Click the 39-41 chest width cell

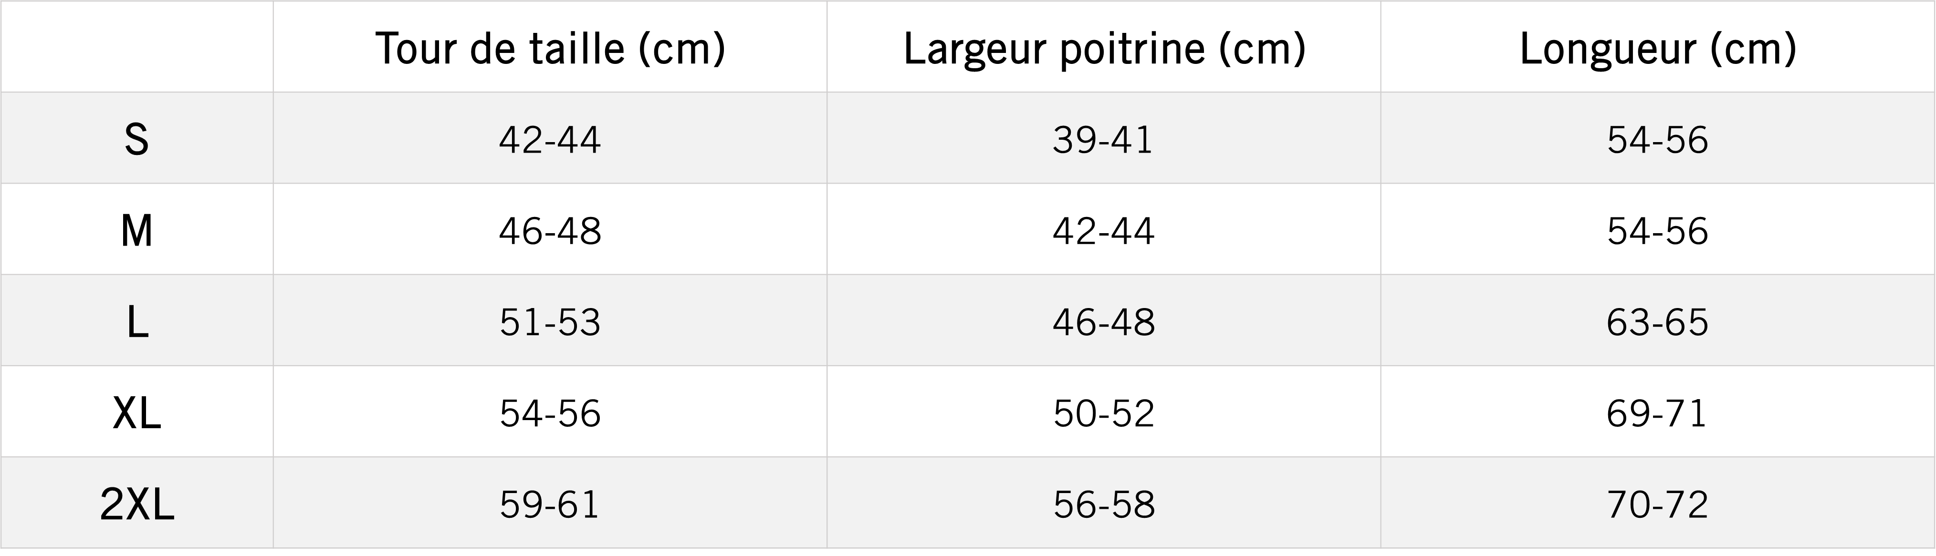[1103, 140]
